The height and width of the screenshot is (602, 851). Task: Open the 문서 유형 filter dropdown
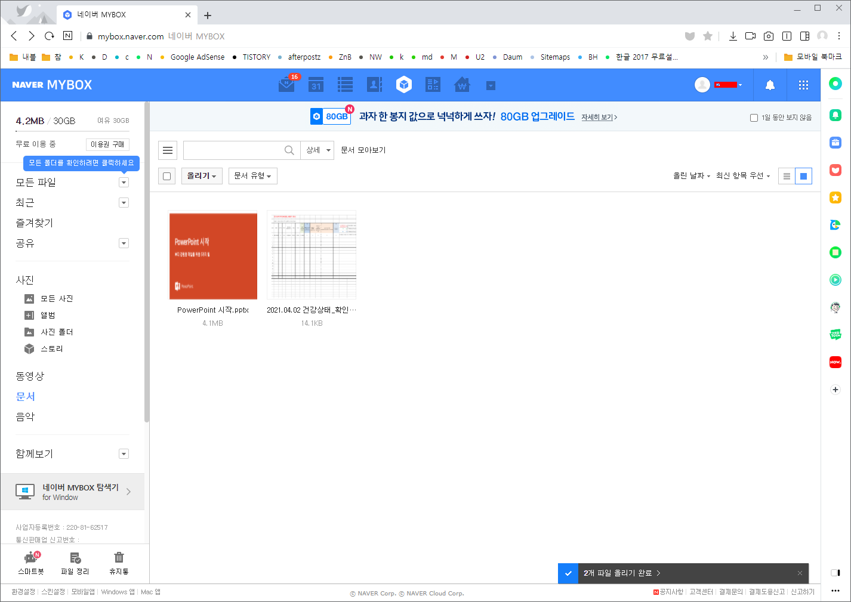click(253, 176)
